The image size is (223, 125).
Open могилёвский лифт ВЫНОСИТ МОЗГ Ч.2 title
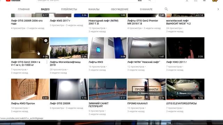[x=178, y=22]
